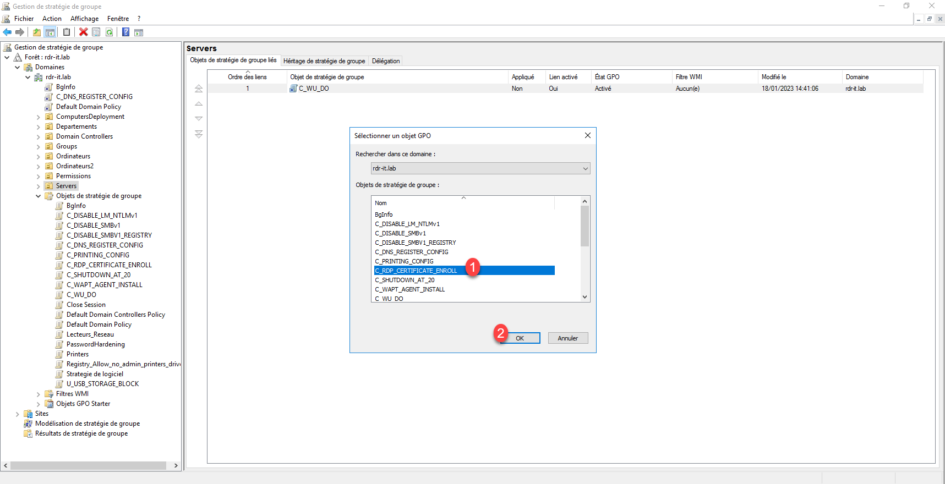
Task: Open help with blue question mark icon
Action: (x=125, y=32)
